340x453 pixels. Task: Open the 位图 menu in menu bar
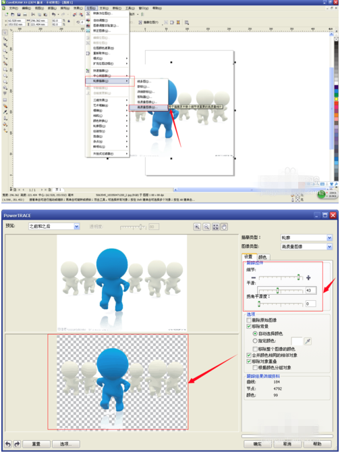click(91, 8)
